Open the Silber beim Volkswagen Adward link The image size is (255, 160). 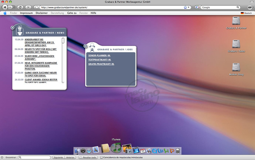coord(39,57)
